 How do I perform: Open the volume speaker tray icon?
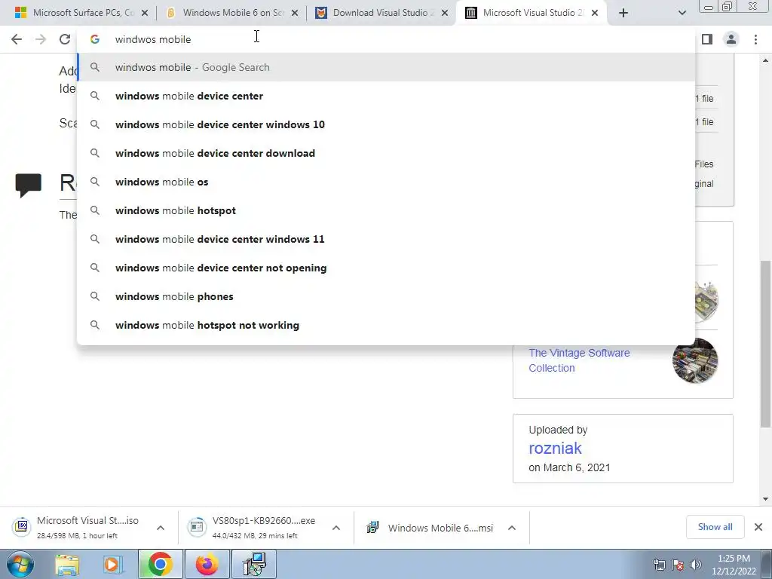pyautogui.click(x=695, y=565)
